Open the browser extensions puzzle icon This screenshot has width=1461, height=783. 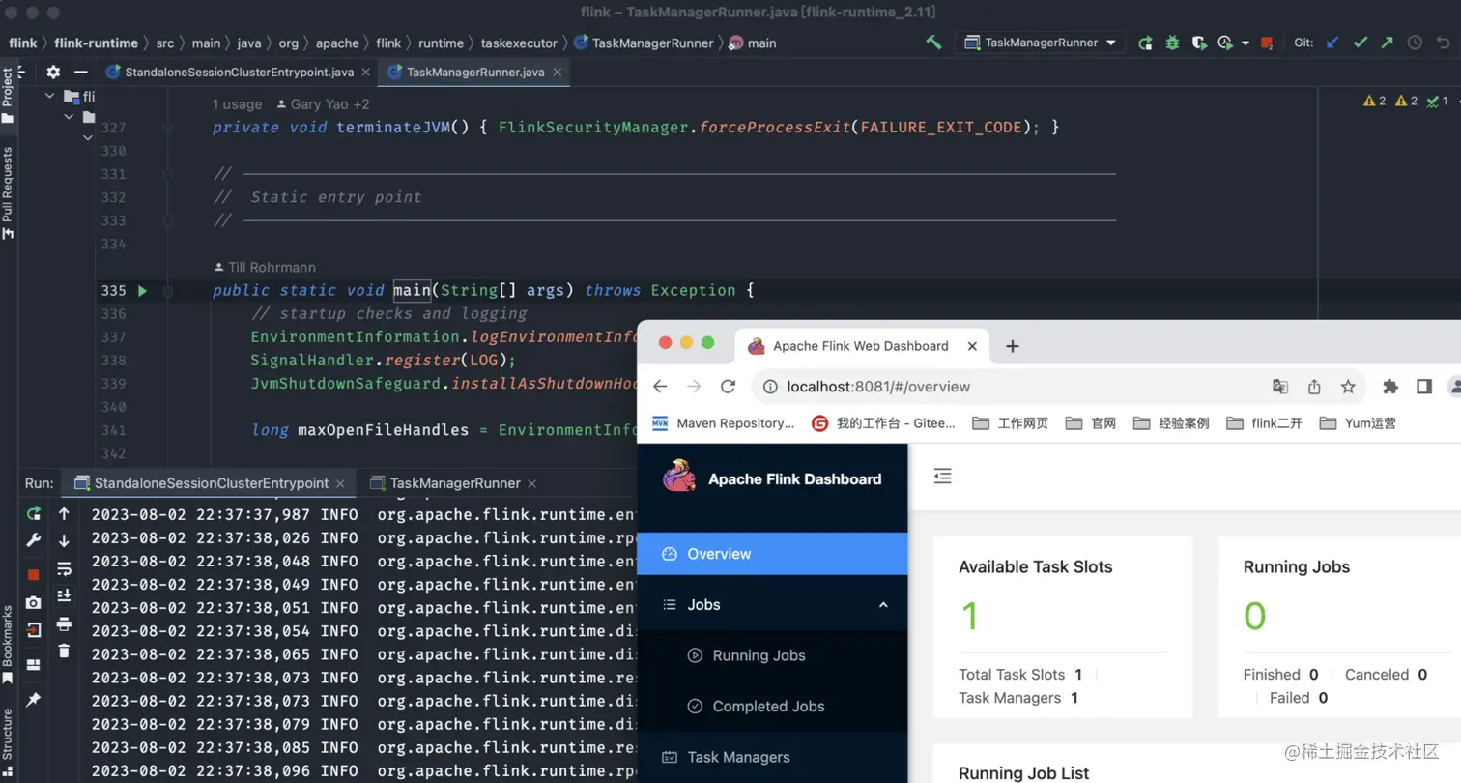coord(1390,387)
